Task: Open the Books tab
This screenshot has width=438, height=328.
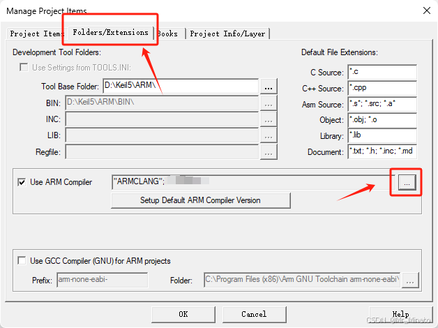Action: 170,33
